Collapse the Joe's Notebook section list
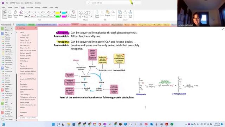The image size is (225, 127). click(12, 34)
